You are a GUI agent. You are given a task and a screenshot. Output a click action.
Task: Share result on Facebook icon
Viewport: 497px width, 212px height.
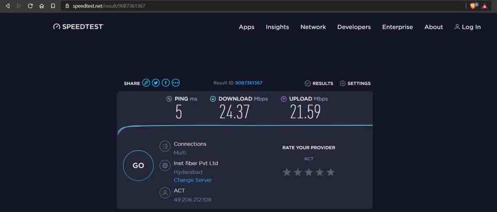166,83
